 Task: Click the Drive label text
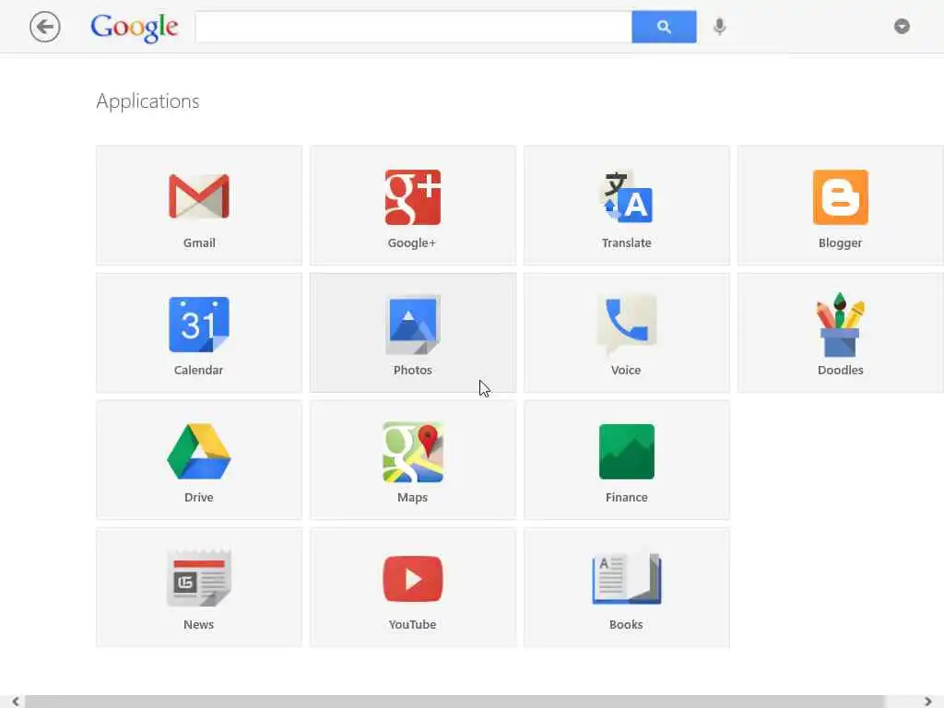199,497
